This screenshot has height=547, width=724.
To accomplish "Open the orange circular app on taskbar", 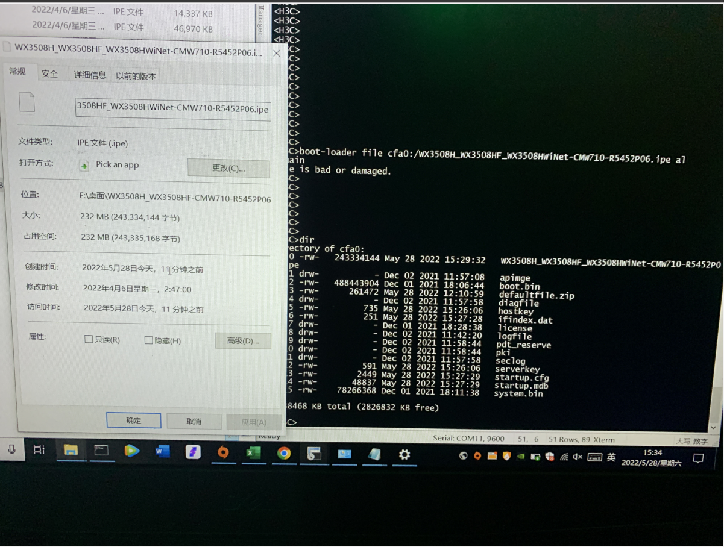I will 223,452.
